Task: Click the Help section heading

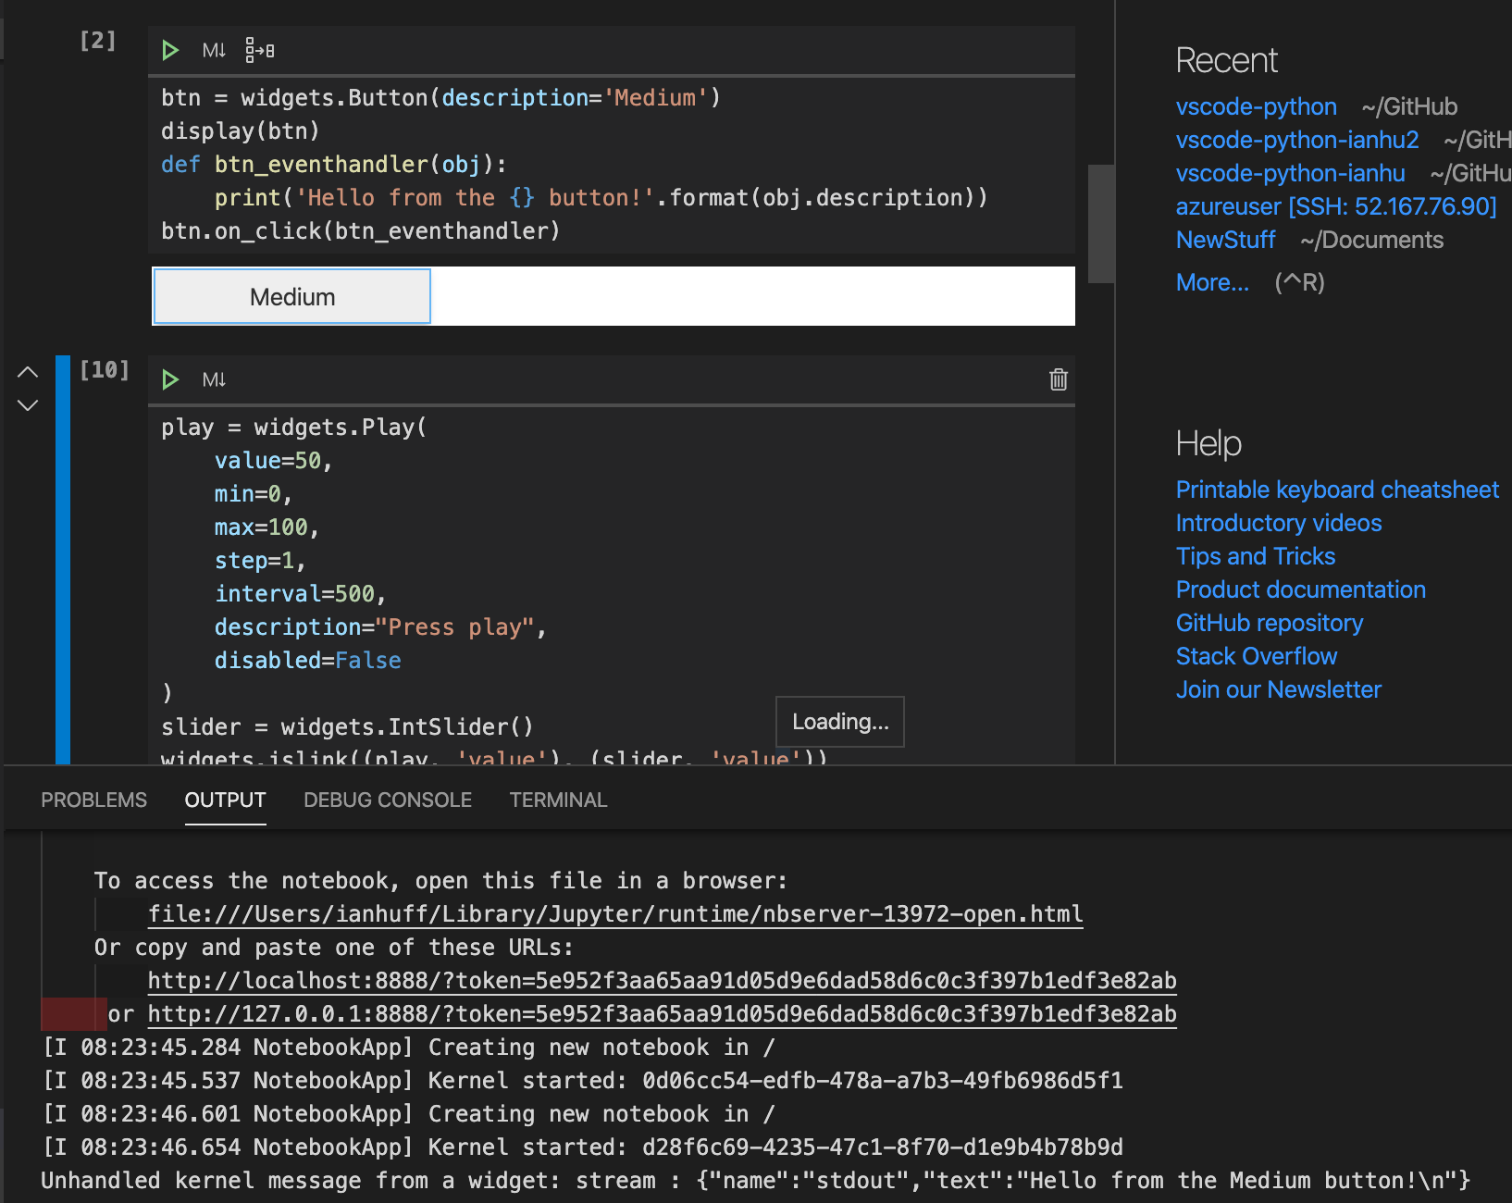Action: click(x=1208, y=444)
